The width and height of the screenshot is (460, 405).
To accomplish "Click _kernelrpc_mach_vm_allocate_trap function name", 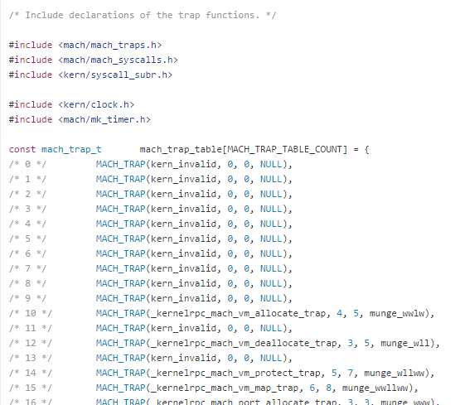I will coord(238,313).
